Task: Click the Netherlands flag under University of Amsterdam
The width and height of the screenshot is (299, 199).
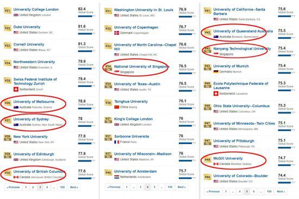Action: click(116, 177)
